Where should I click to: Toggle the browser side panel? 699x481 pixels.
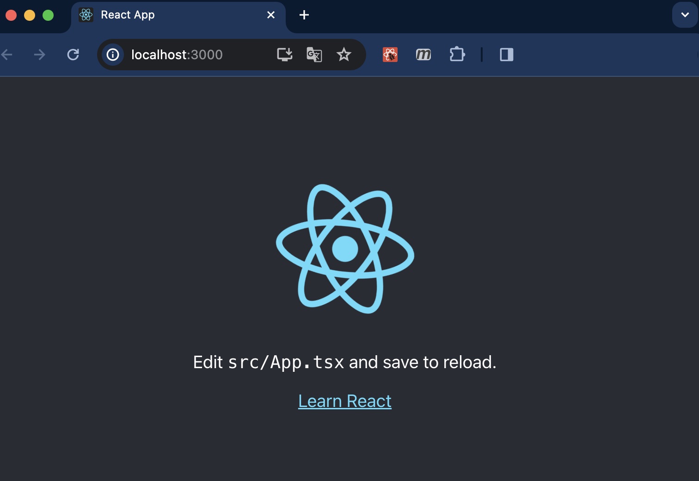pos(507,55)
